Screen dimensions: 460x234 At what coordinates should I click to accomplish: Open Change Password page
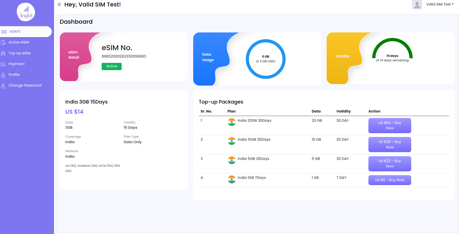pyautogui.click(x=25, y=85)
